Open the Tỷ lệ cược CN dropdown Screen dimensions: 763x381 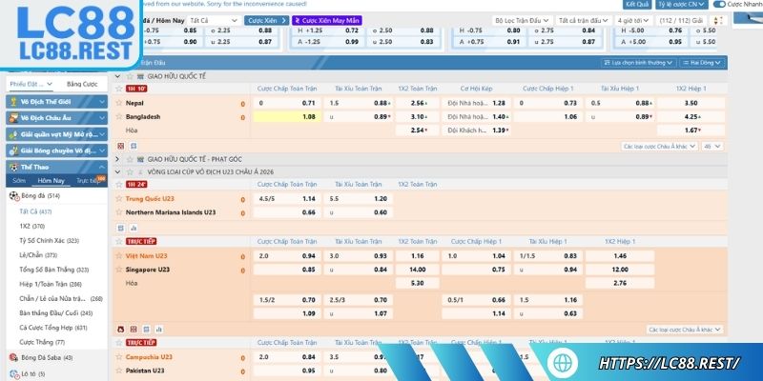click(x=681, y=5)
